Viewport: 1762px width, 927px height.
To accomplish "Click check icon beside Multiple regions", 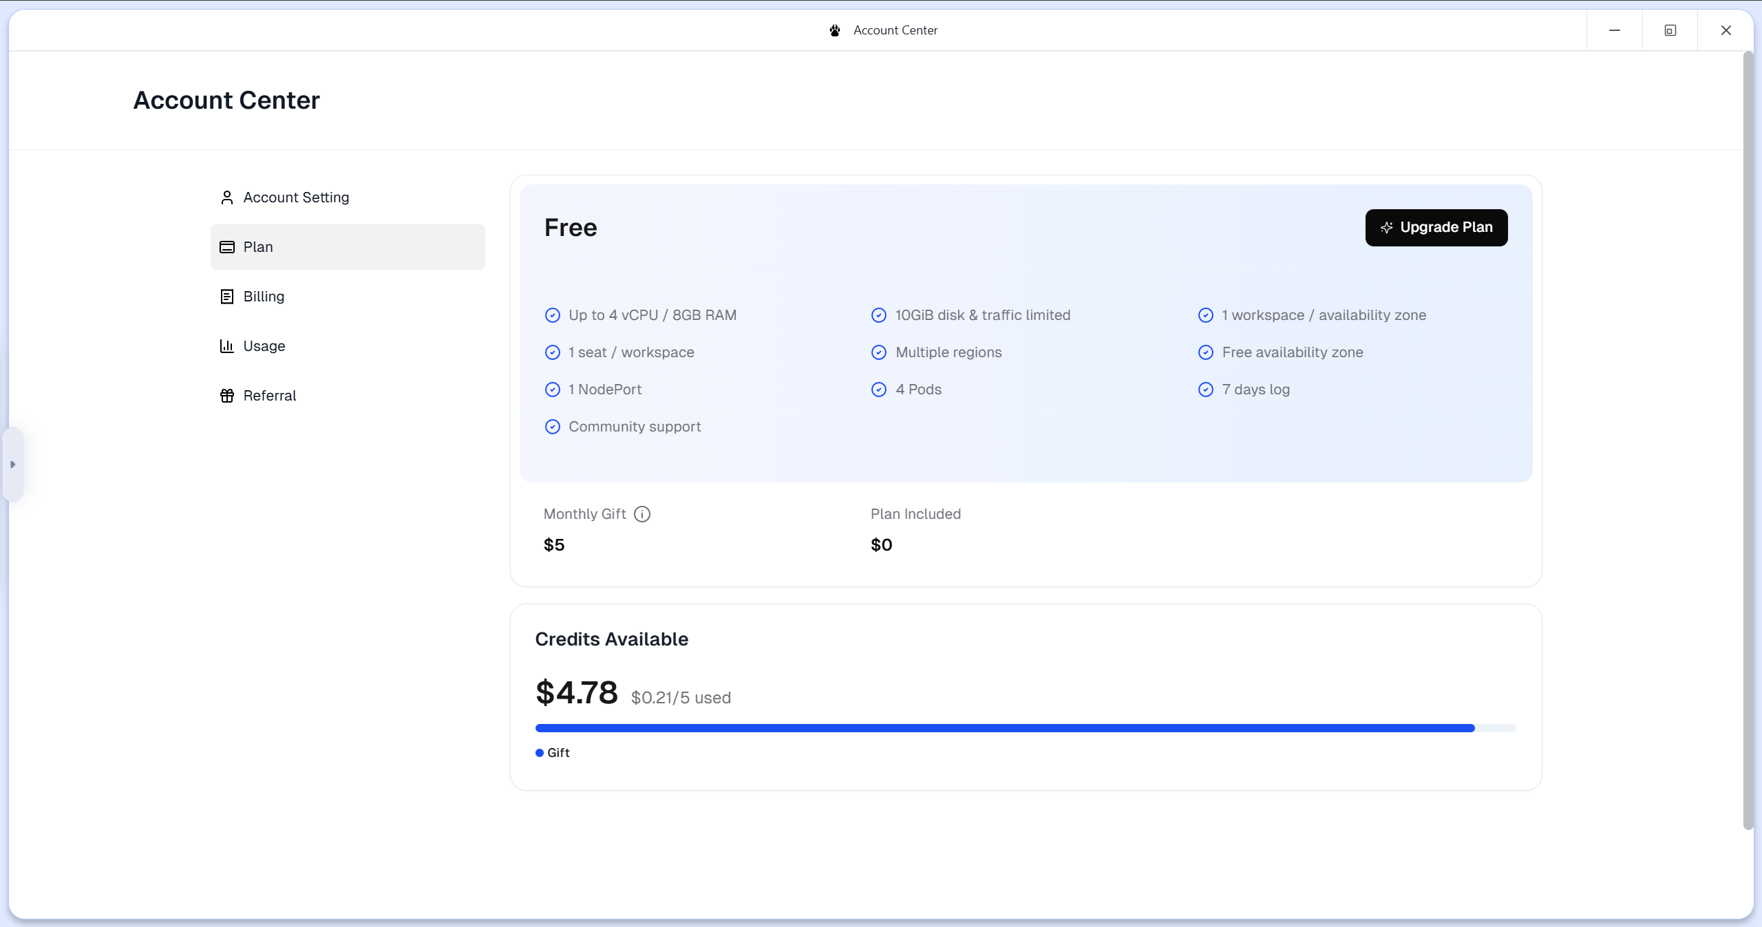I will point(878,352).
